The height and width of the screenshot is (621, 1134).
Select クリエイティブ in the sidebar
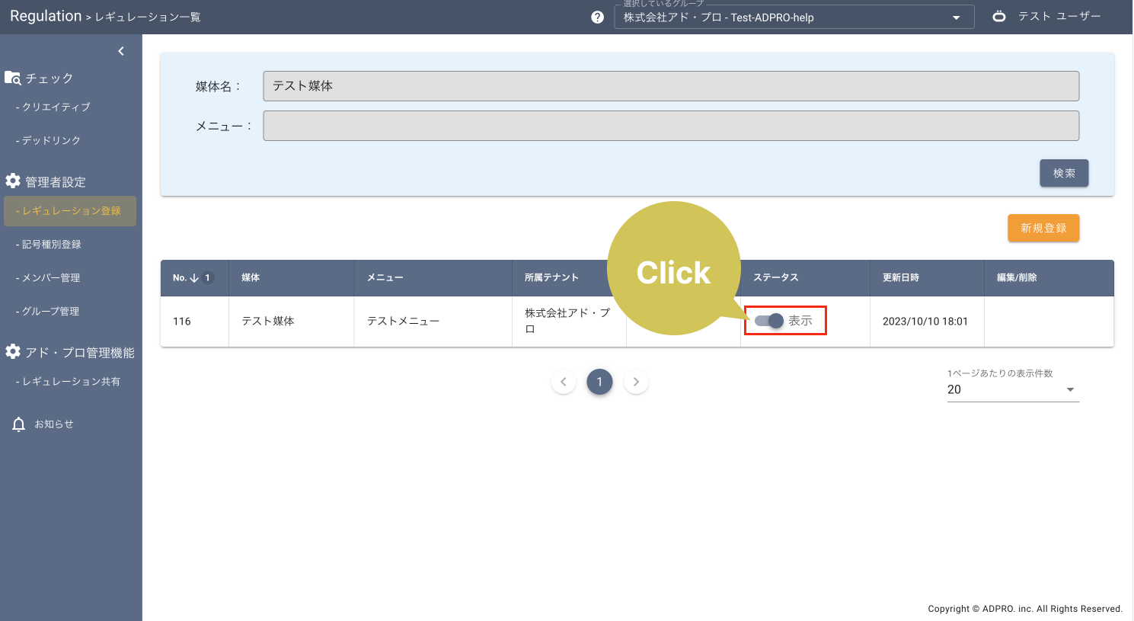53,107
